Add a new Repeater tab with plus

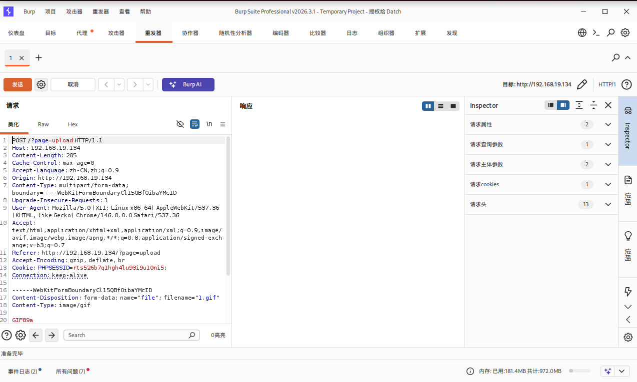click(x=38, y=58)
